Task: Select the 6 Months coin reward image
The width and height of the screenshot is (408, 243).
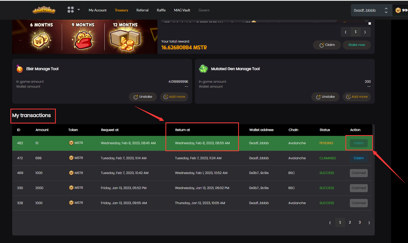Action: [x=42, y=40]
